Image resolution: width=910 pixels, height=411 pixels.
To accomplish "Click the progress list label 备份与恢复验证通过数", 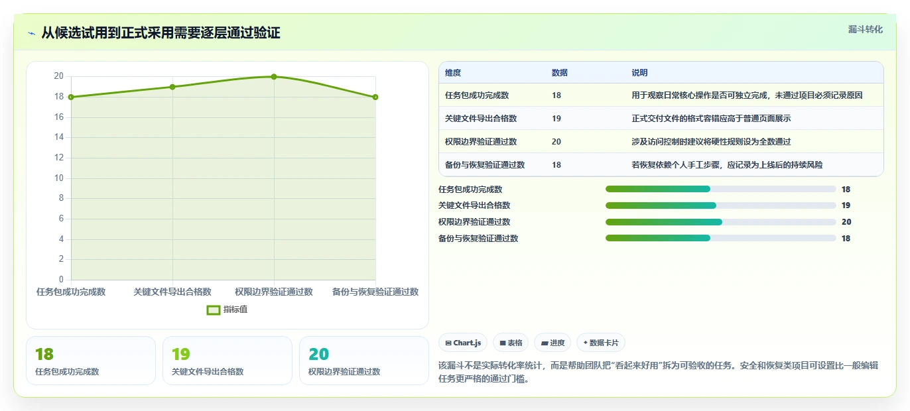I will coord(478,238).
